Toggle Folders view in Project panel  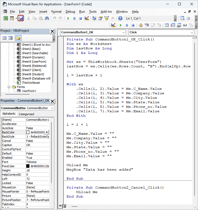(18, 38)
